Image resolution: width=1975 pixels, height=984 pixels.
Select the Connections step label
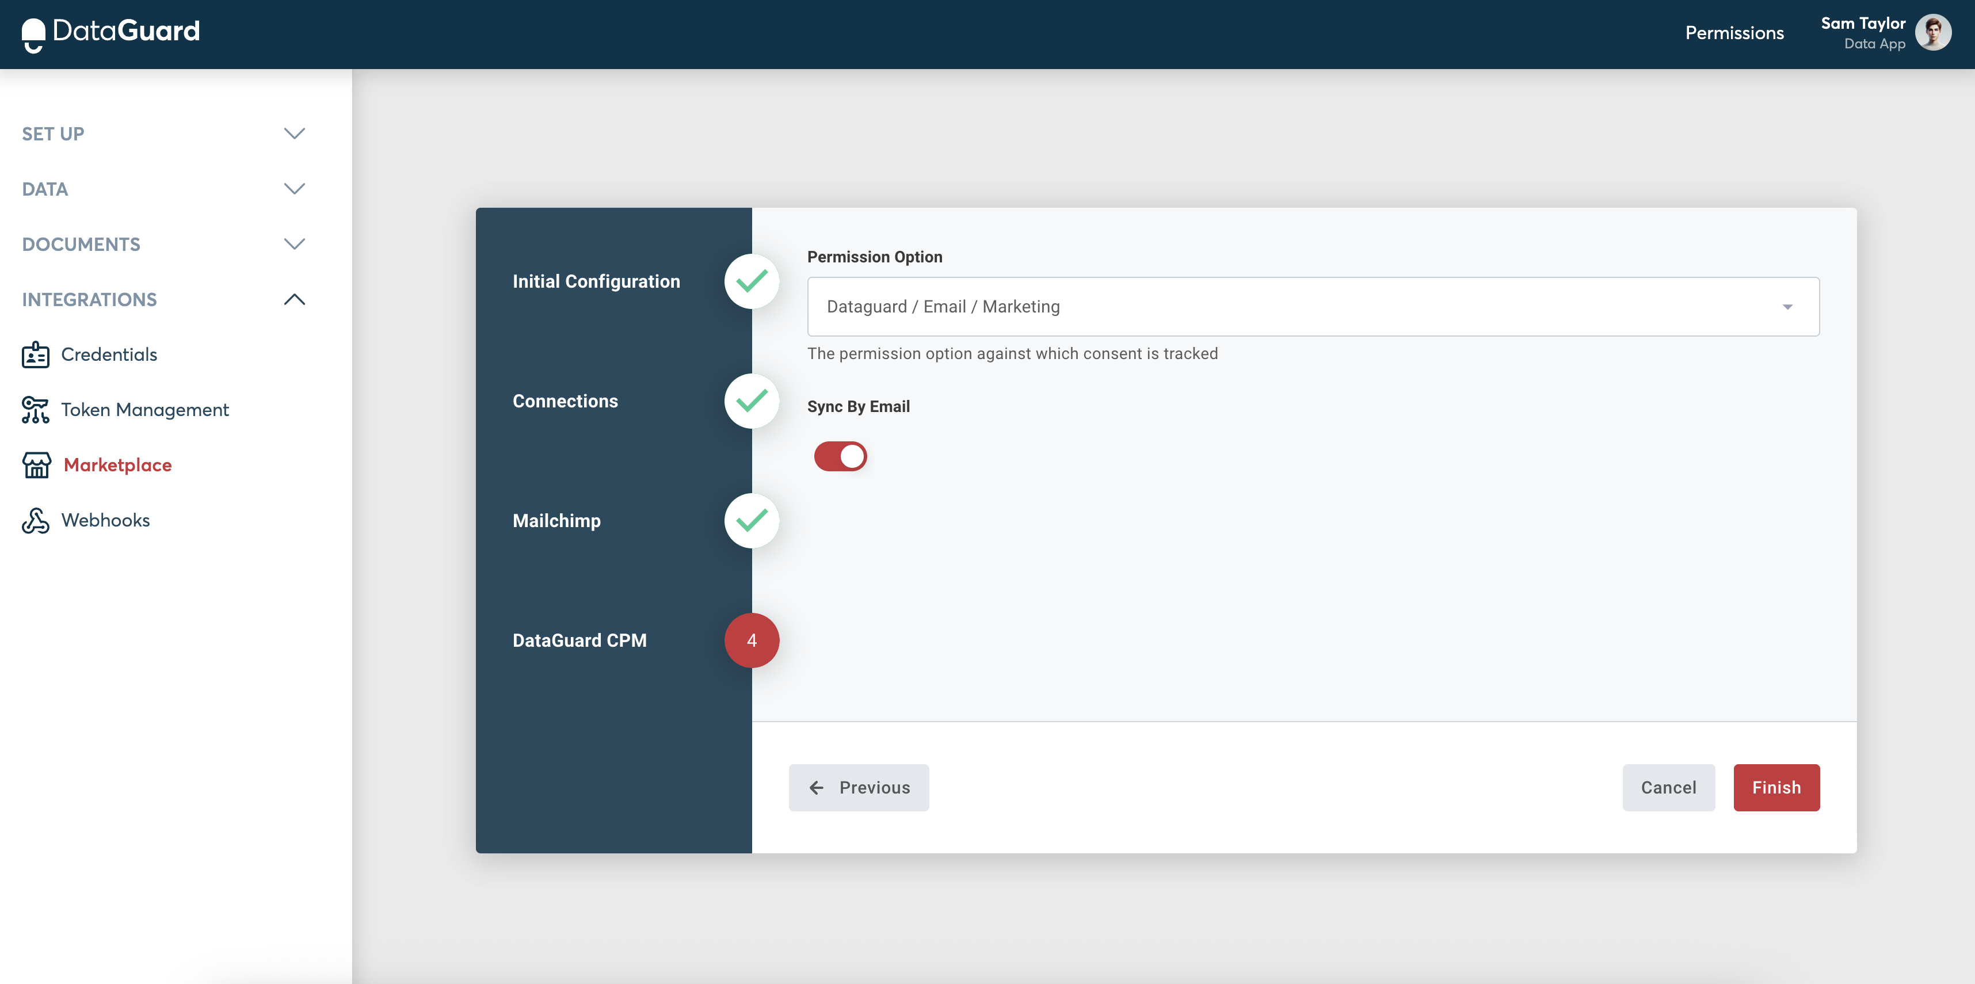coord(565,401)
